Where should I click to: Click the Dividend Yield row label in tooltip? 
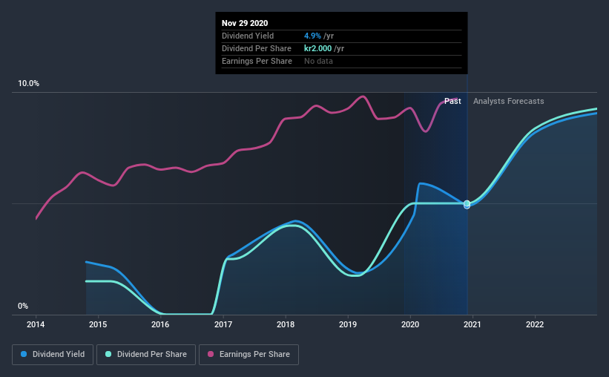(248, 36)
